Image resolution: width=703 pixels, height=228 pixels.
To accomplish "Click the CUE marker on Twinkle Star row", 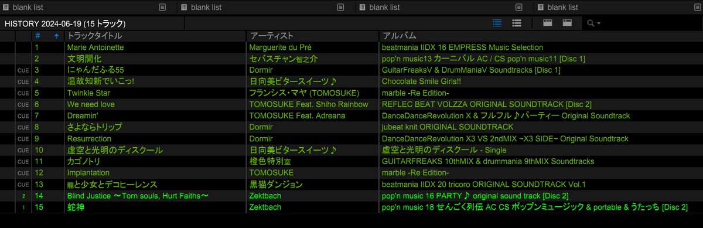I will point(23,93).
